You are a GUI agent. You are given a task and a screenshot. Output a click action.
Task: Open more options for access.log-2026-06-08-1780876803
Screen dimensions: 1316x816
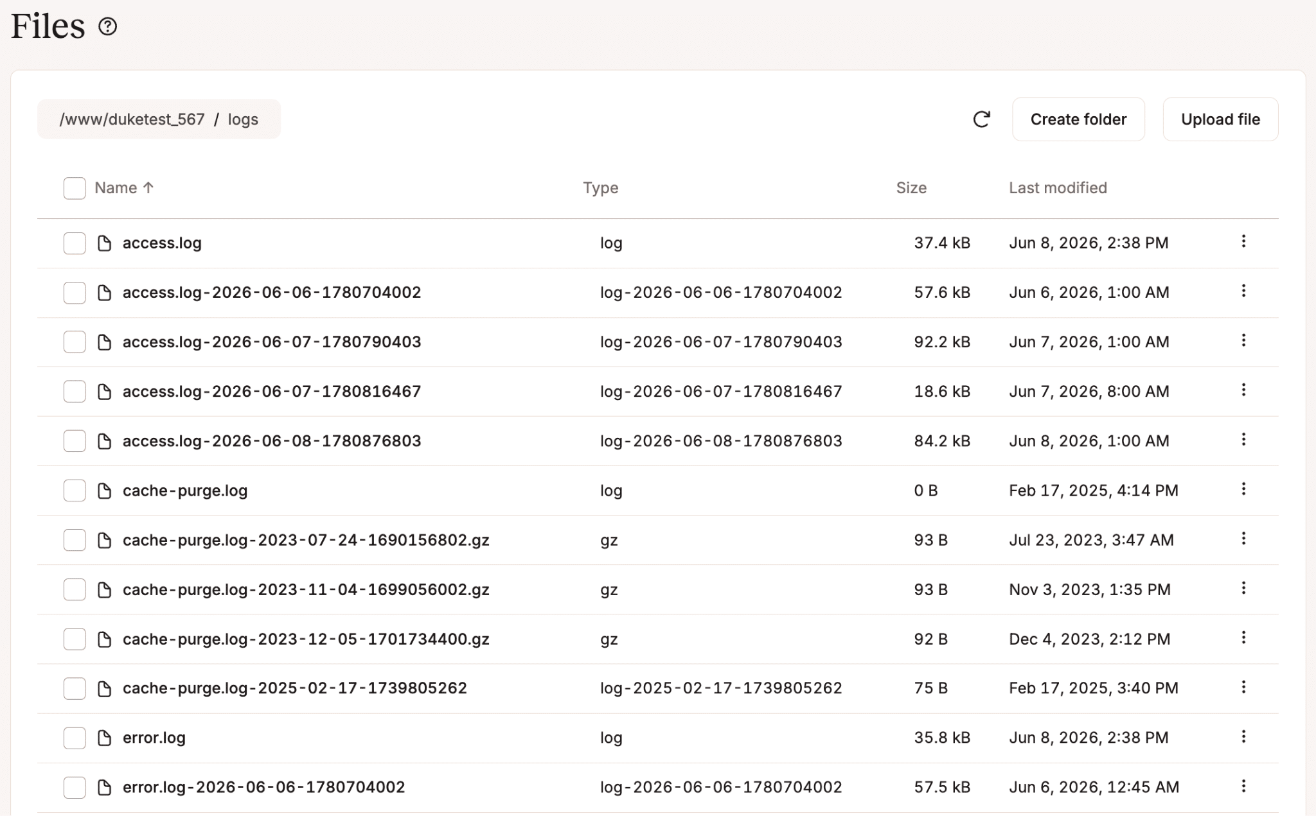click(1243, 439)
